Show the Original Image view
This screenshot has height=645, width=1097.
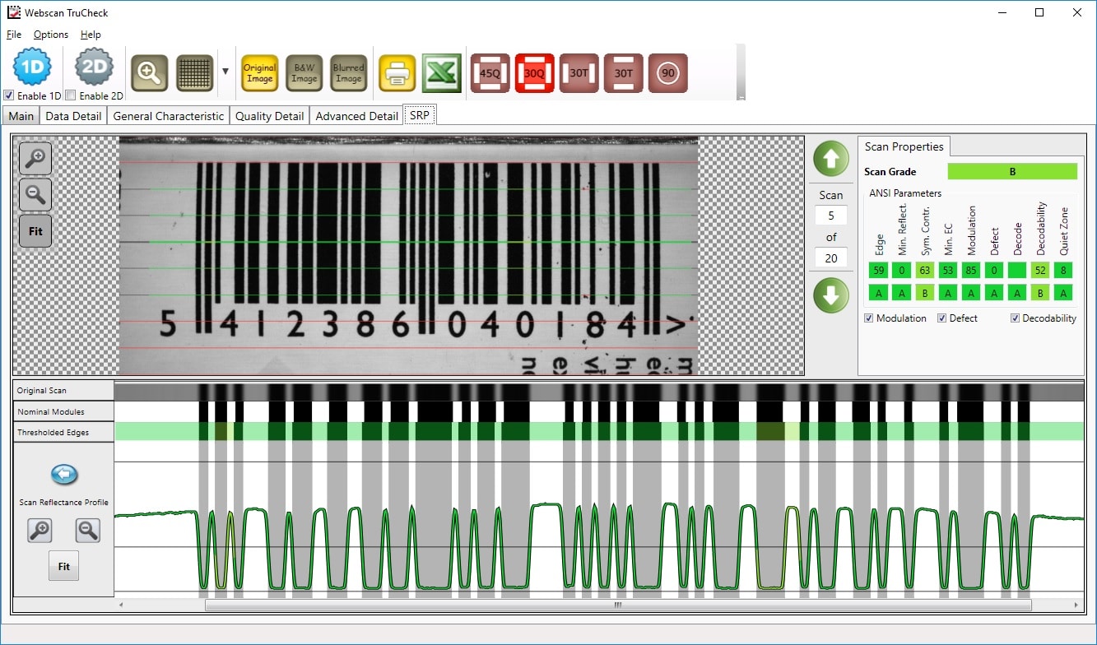point(259,73)
